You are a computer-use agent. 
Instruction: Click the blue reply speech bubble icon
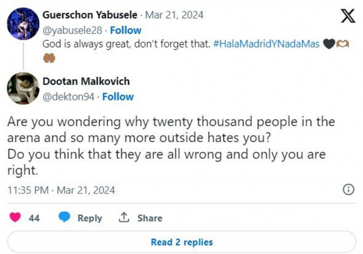(x=65, y=218)
